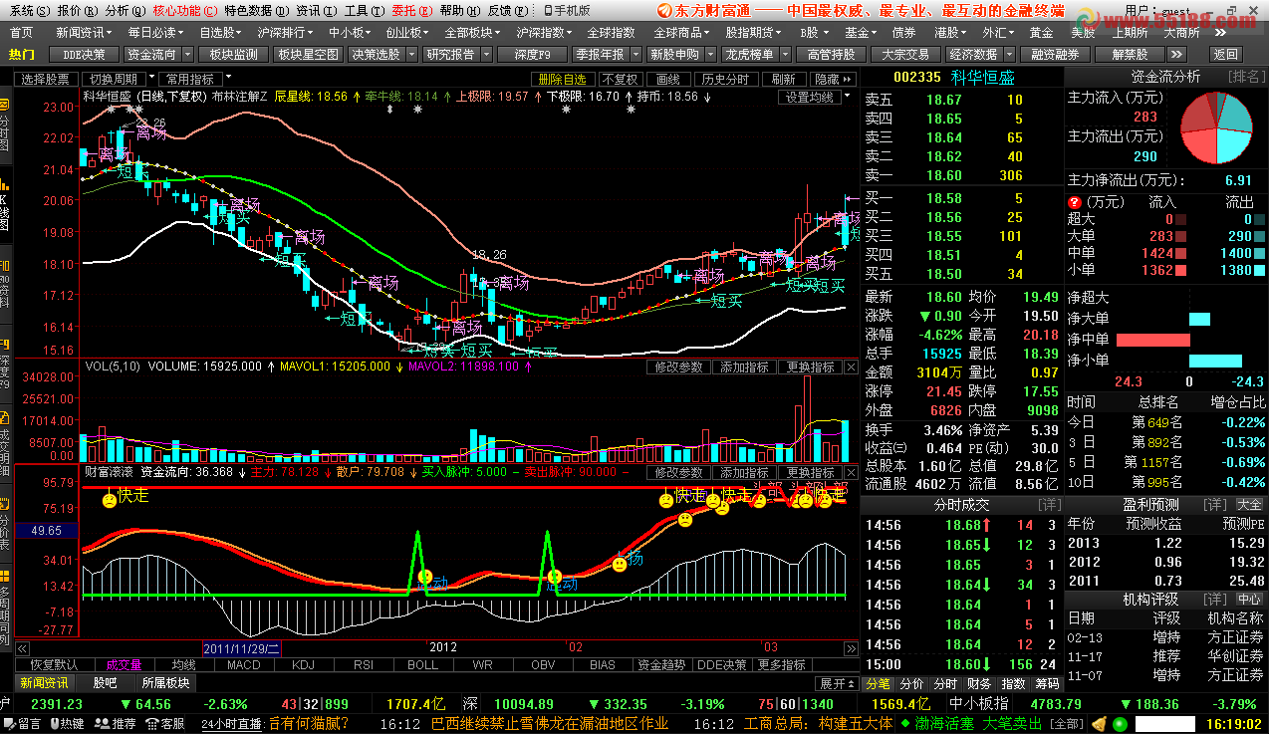Toggle the 隐藏 hide panel button
The image size is (1269, 734).
click(x=833, y=79)
